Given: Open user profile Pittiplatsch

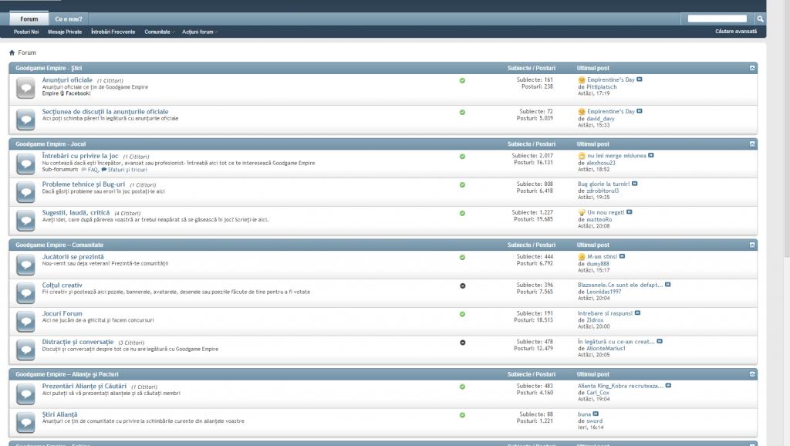Looking at the screenshot, I should pos(602,86).
